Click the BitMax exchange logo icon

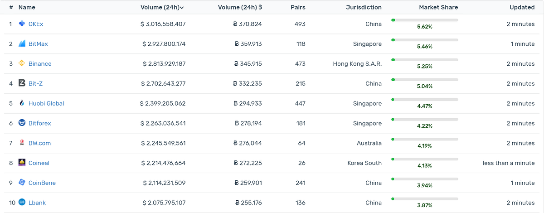22,44
